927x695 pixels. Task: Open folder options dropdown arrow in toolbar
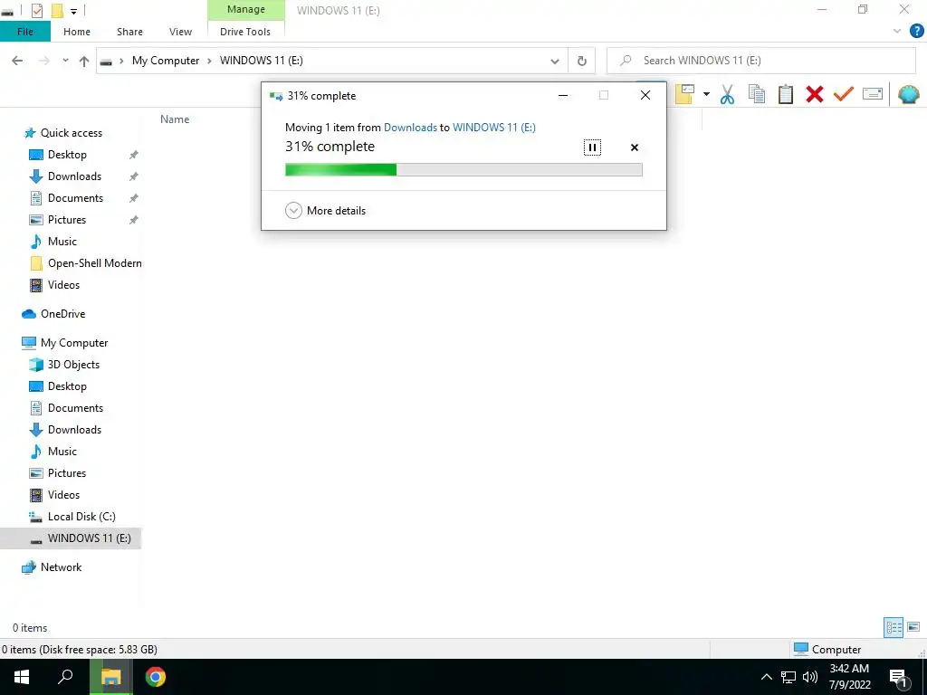tap(706, 94)
